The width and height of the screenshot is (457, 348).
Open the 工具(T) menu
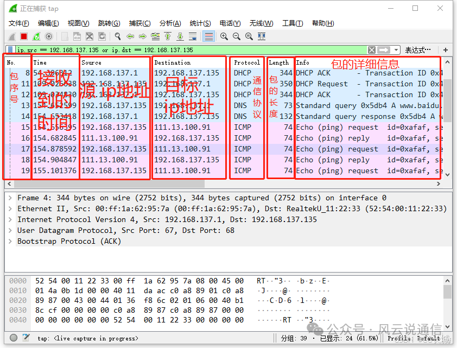293,23
